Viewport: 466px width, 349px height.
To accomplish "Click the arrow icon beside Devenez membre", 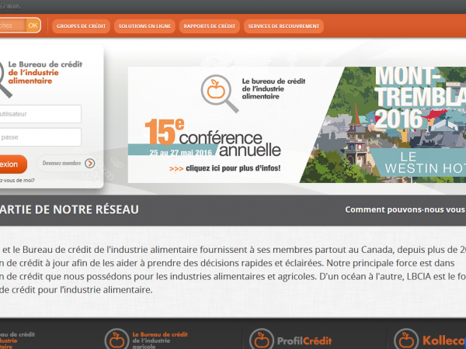I will [x=90, y=163].
